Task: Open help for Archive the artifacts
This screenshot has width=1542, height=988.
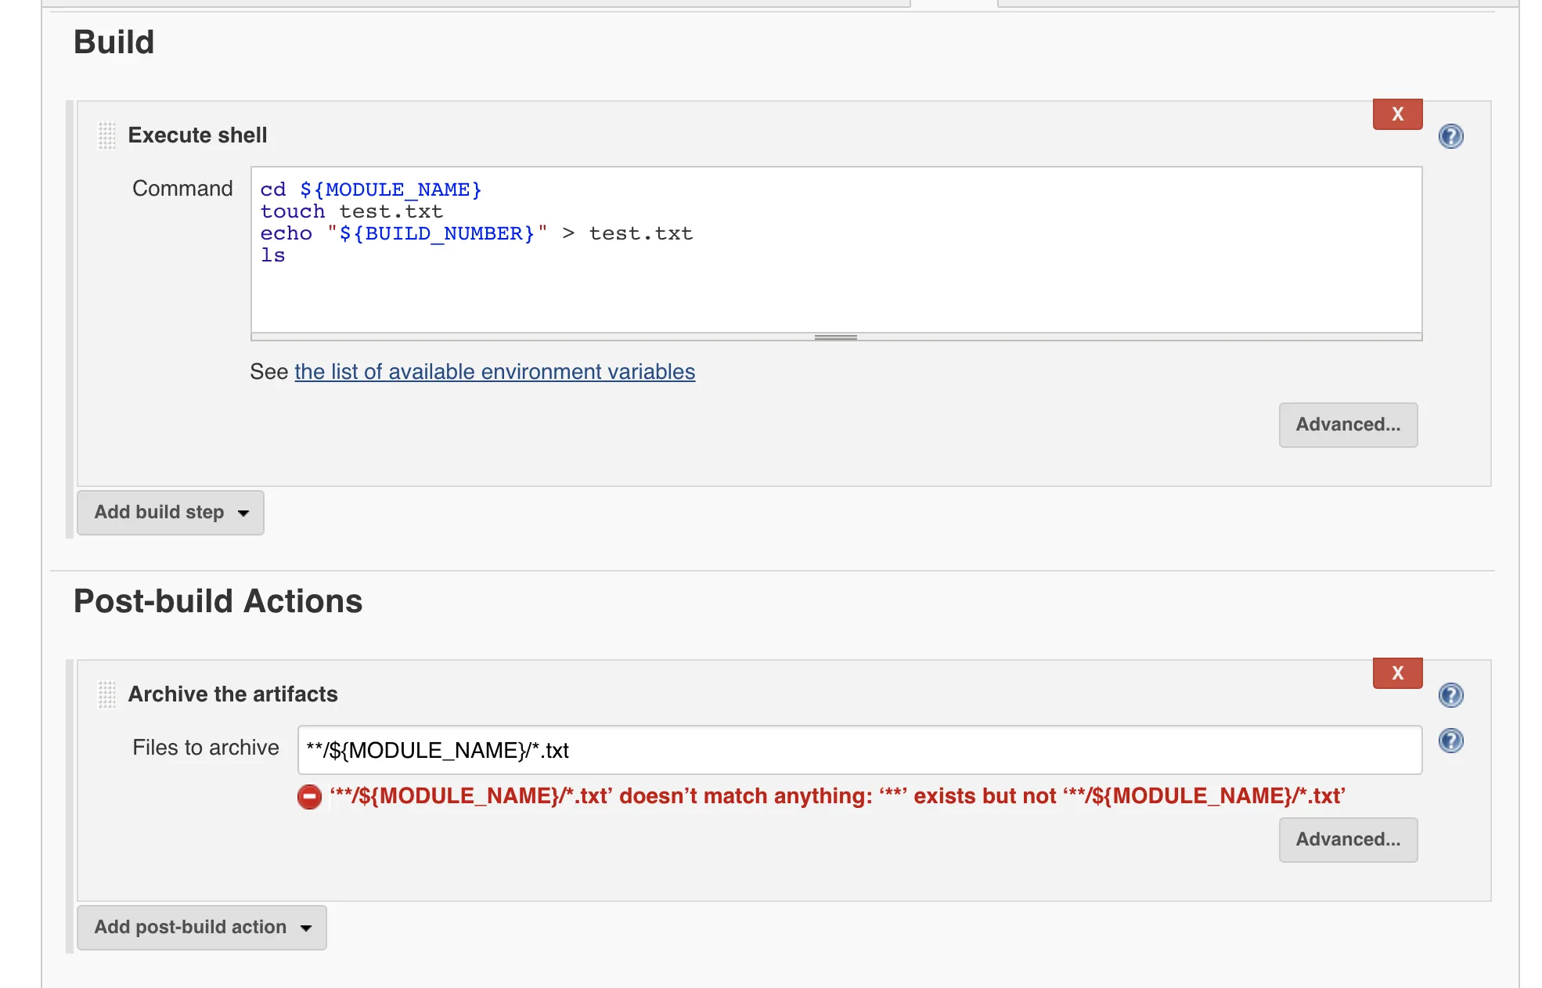Action: [x=1450, y=695]
